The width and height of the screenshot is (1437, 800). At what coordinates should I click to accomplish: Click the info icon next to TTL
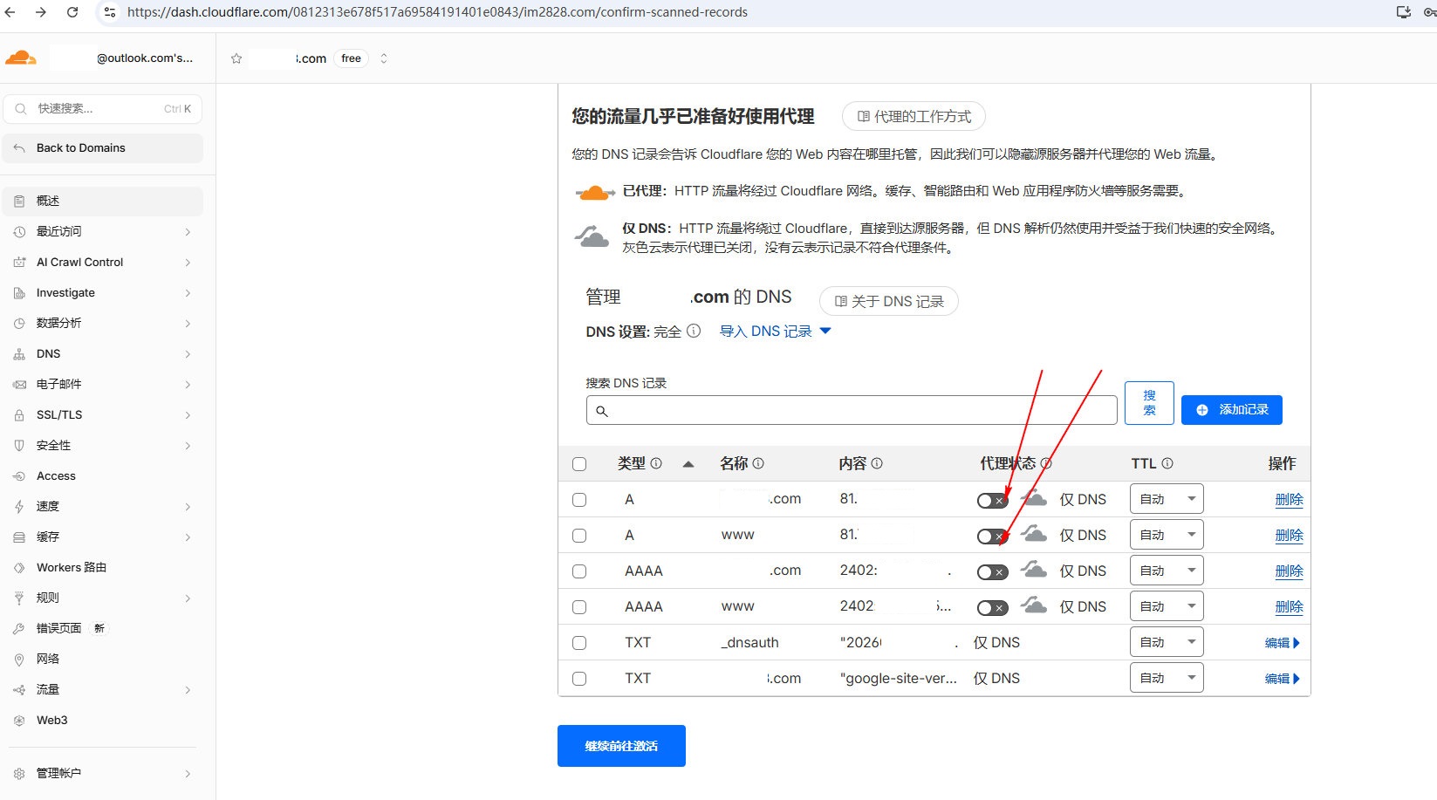click(1167, 463)
